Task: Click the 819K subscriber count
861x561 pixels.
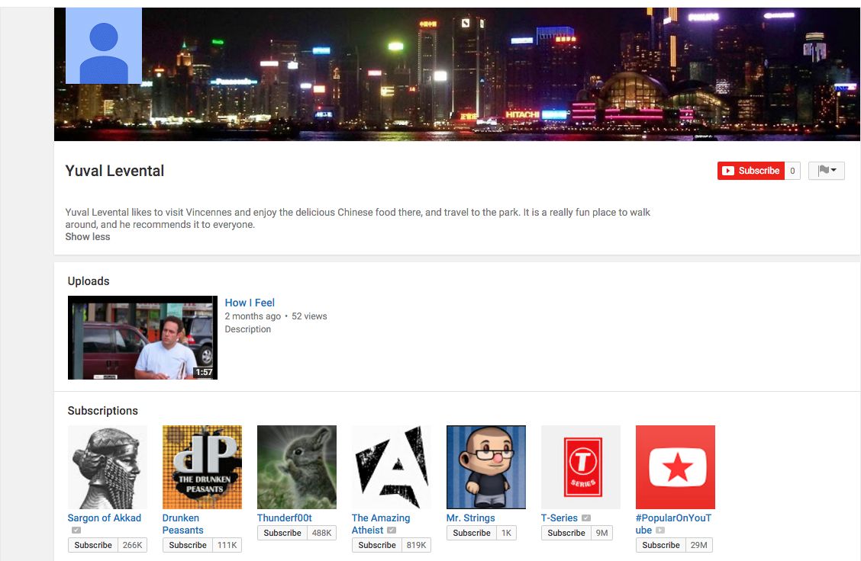Action: pos(416,545)
